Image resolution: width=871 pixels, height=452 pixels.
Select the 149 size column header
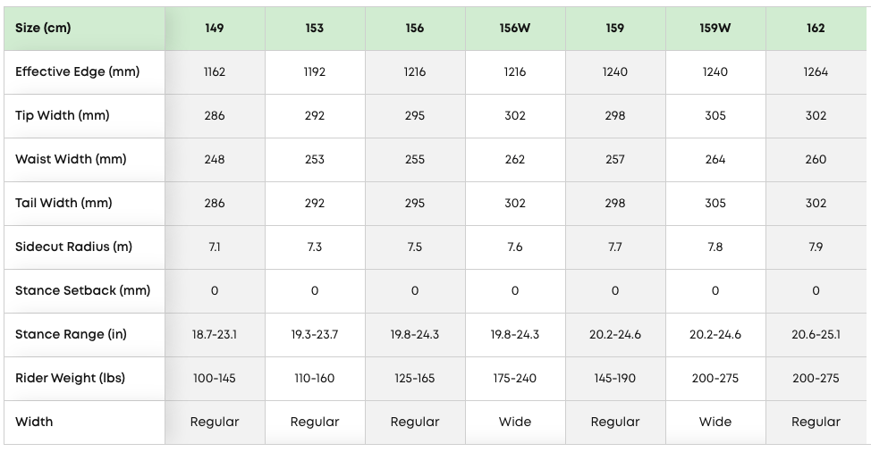pyautogui.click(x=215, y=29)
